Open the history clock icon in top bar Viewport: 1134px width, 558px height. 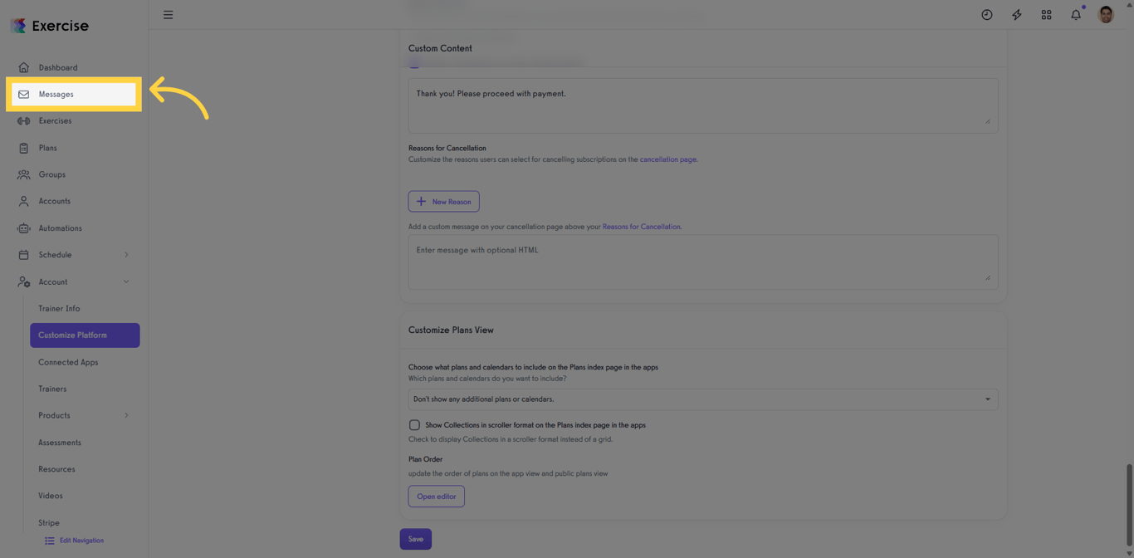click(986, 14)
